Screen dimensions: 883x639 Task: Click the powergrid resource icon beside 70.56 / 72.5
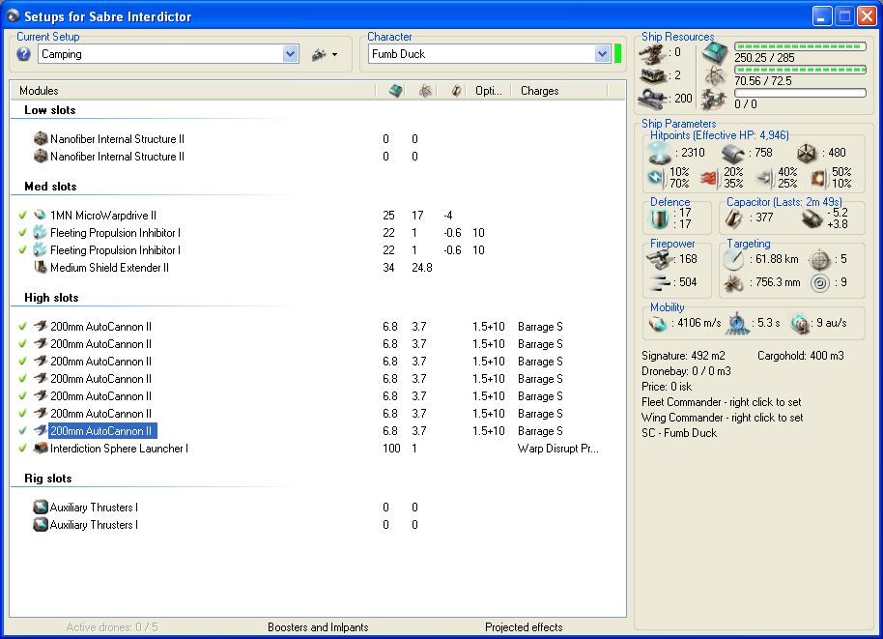[715, 76]
